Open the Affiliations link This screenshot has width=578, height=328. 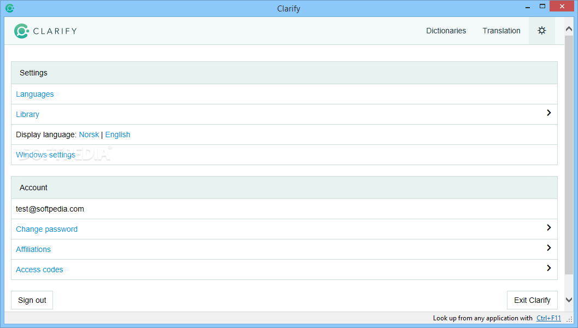pyautogui.click(x=33, y=249)
